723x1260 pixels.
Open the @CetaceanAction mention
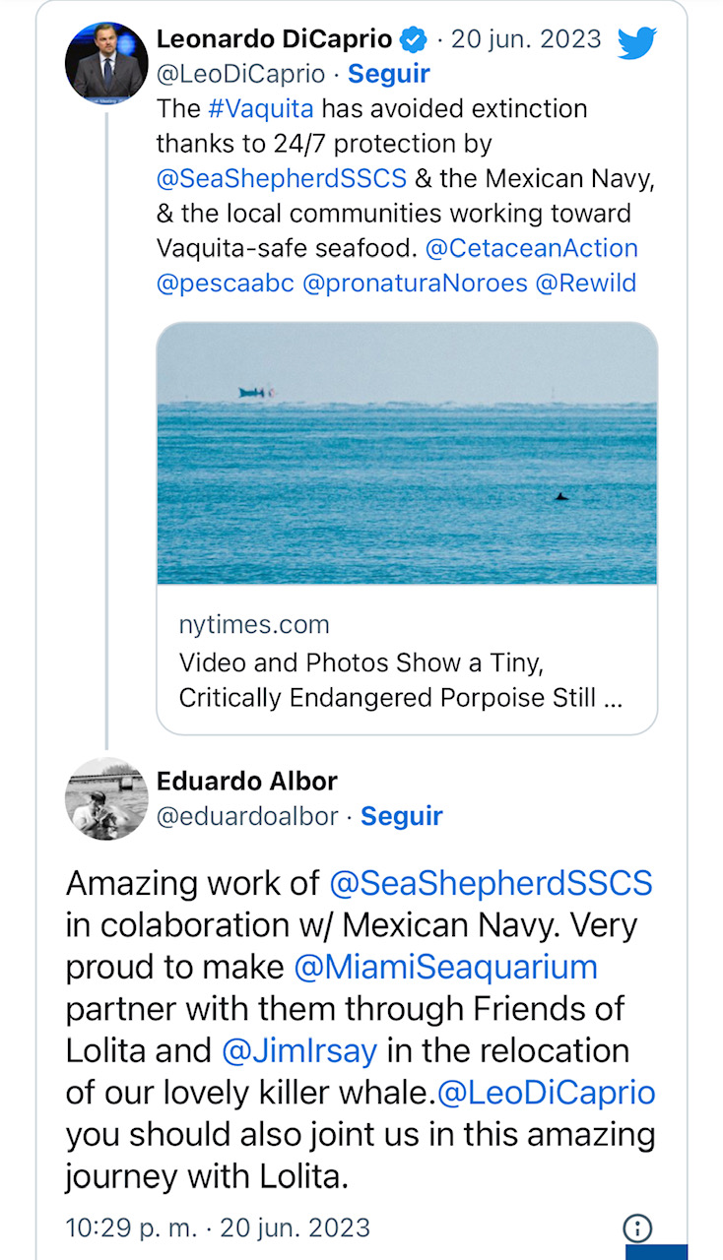(532, 248)
